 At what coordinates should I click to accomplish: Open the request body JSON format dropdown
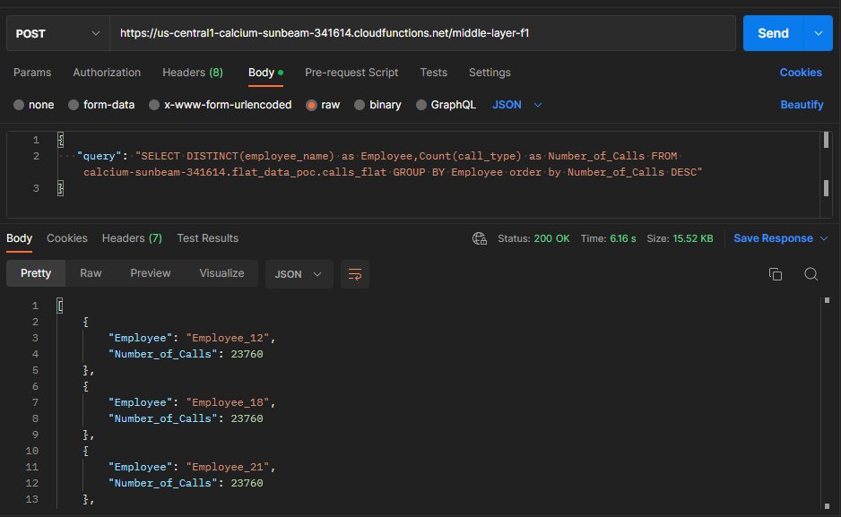[x=517, y=105]
